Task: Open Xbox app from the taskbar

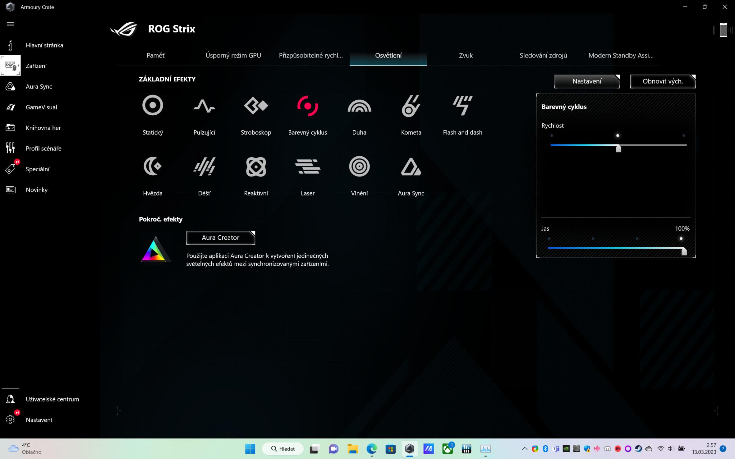Action: (447, 449)
